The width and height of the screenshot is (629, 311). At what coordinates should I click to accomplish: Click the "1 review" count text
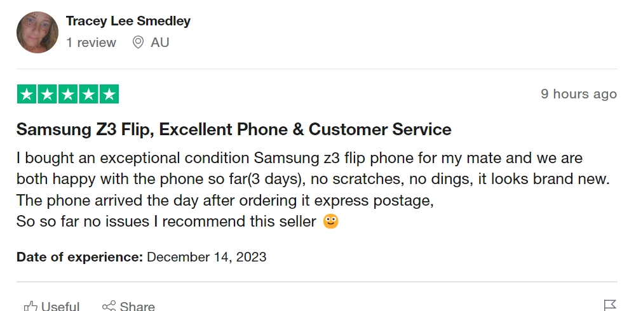point(91,43)
